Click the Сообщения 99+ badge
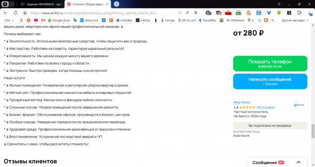 281,163
